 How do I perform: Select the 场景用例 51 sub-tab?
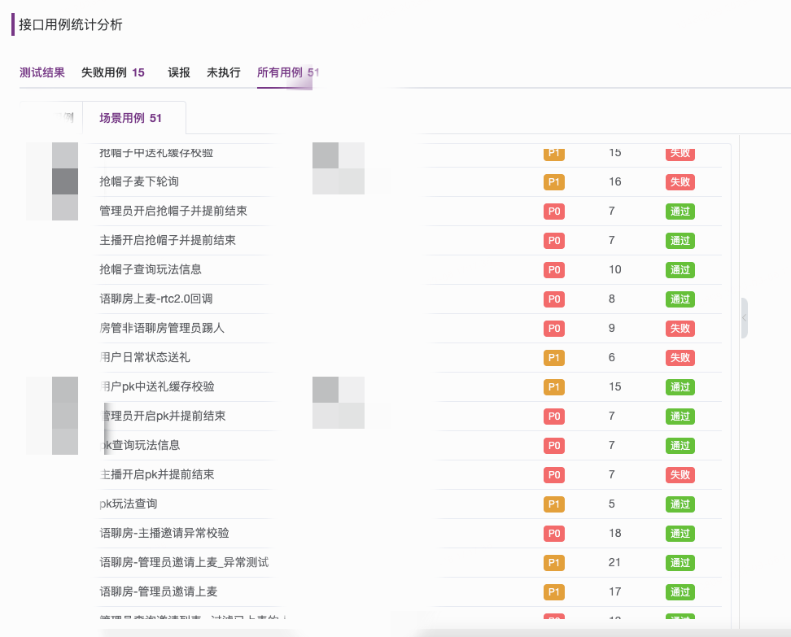coord(130,118)
